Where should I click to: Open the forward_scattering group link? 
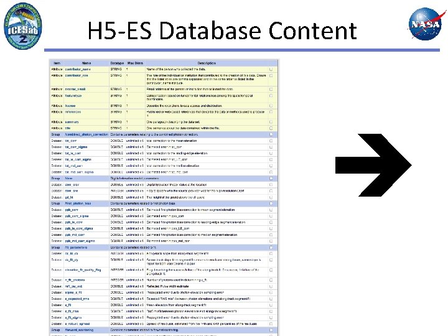tap(78, 330)
